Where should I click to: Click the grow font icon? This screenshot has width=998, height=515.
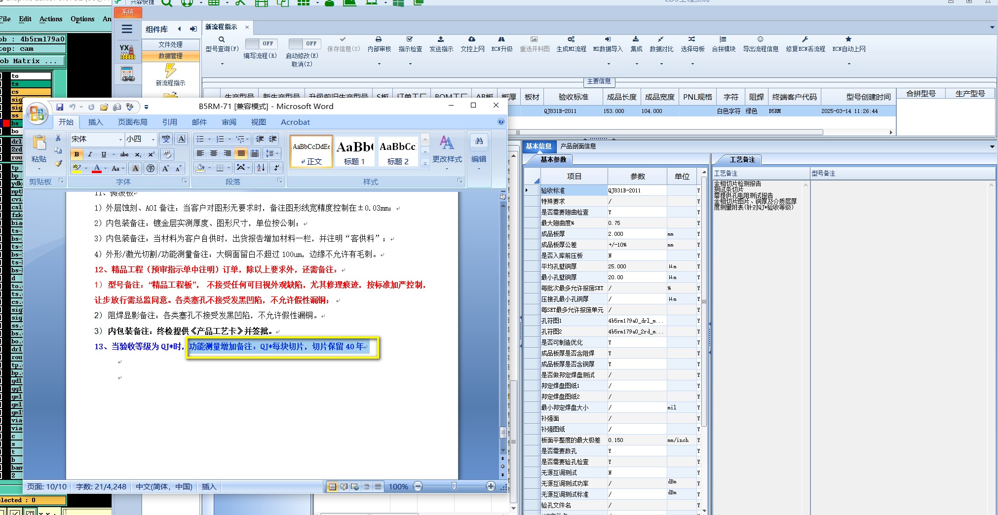165,168
